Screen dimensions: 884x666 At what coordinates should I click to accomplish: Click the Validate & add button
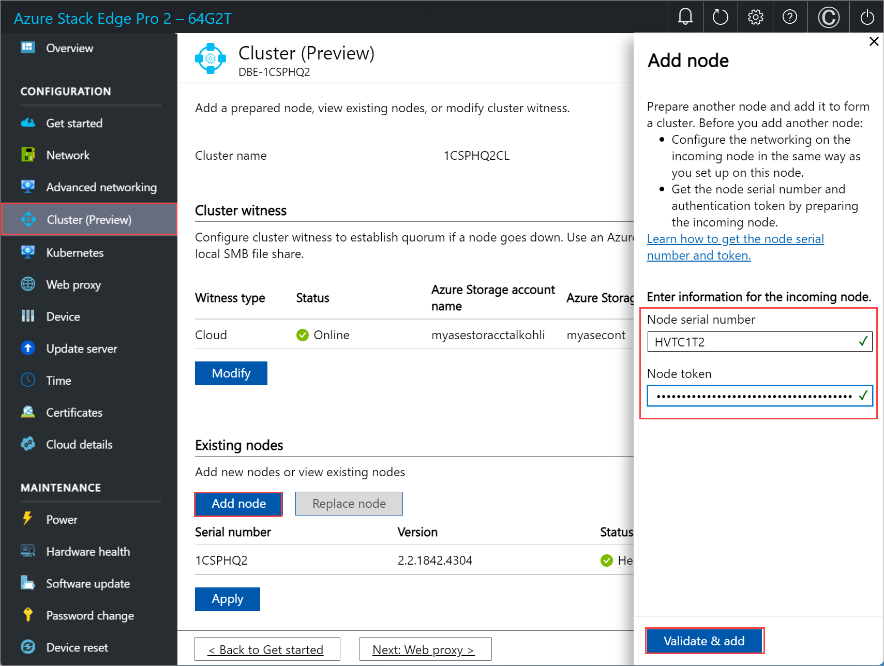coord(705,641)
